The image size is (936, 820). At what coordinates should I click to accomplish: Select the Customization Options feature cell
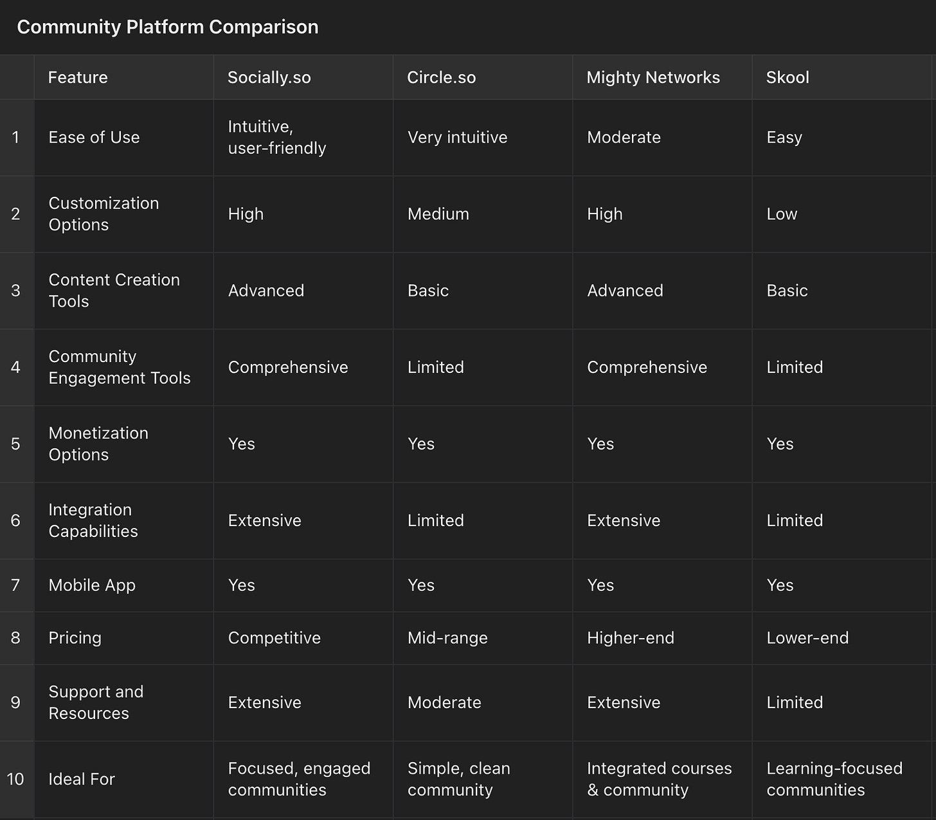(104, 214)
